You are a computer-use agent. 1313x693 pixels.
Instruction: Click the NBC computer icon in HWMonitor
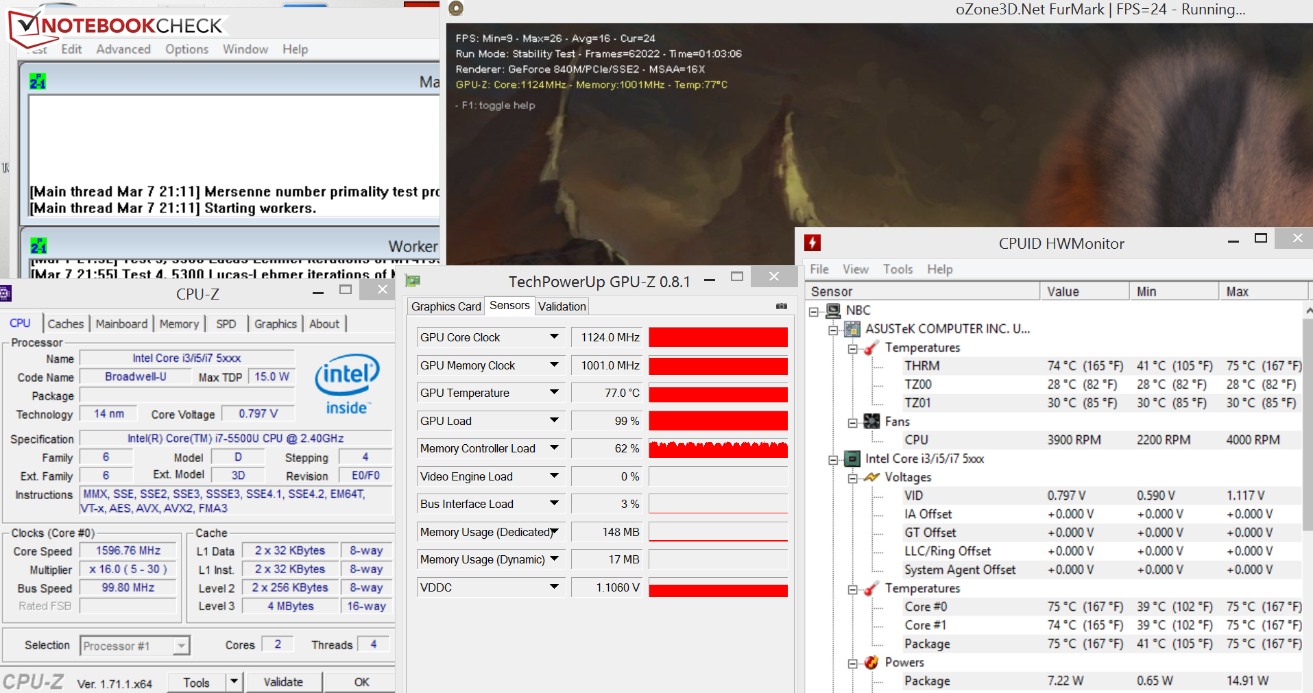[x=833, y=311]
